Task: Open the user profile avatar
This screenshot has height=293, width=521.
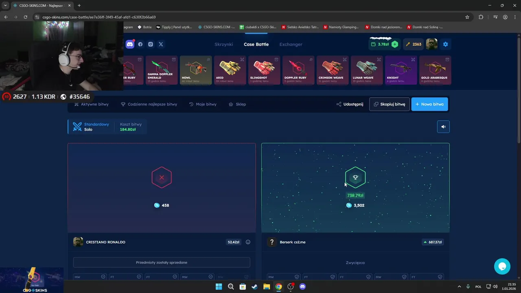Action: coord(431,44)
